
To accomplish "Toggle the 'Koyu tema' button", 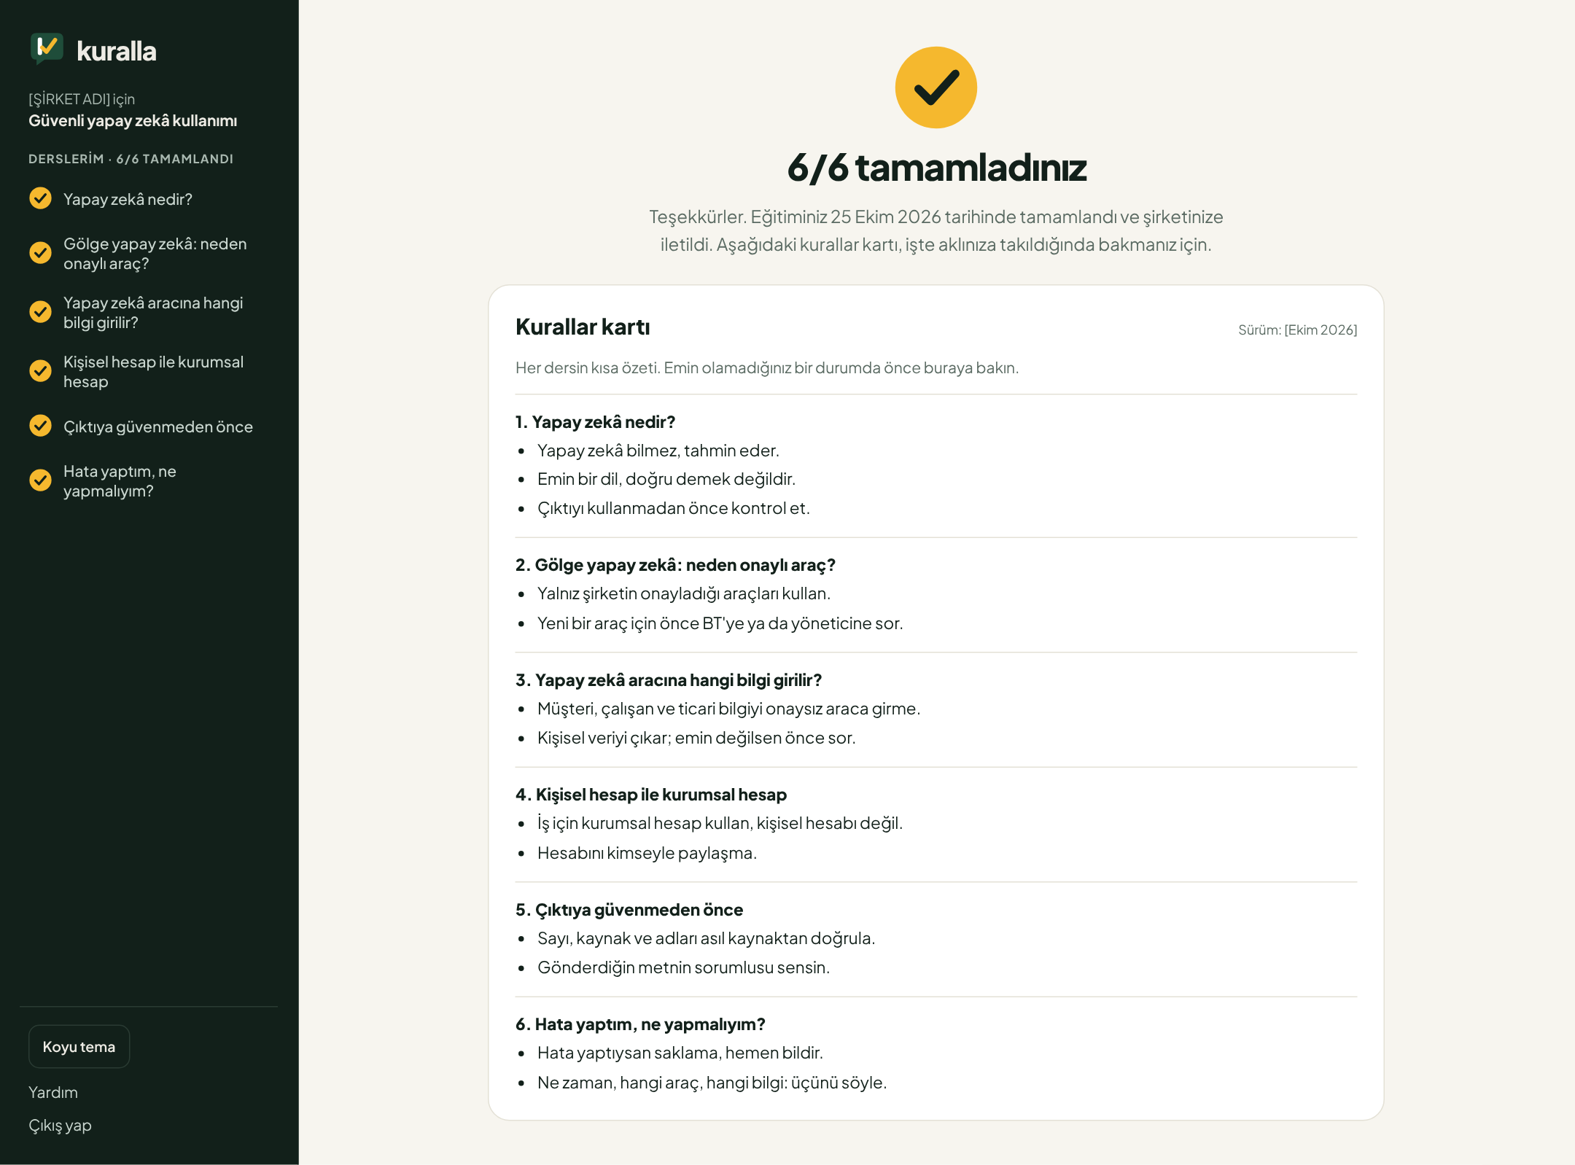I will [x=79, y=1047].
